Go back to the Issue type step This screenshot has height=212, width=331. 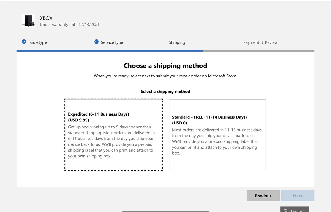pyautogui.click(x=38, y=42)
